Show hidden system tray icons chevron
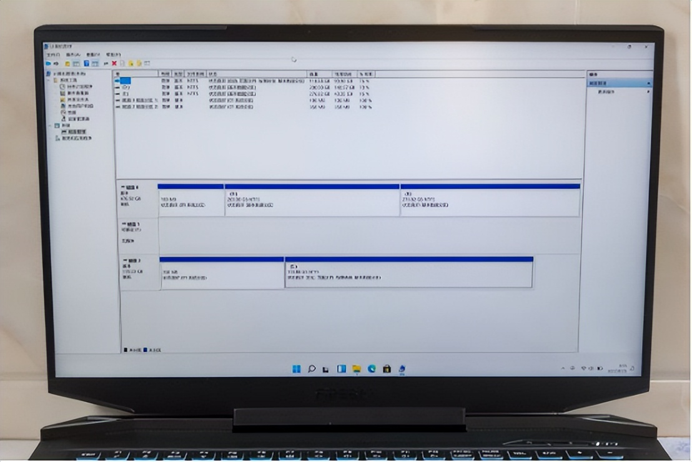This screenshot has height=462, width=692. 563,368
